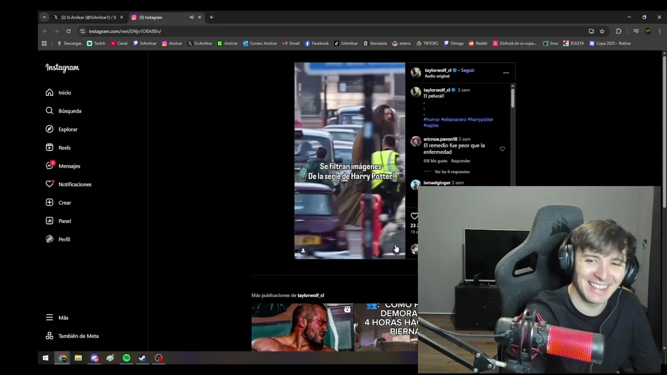Click Audio original label
667x375 pixels.
437,76
